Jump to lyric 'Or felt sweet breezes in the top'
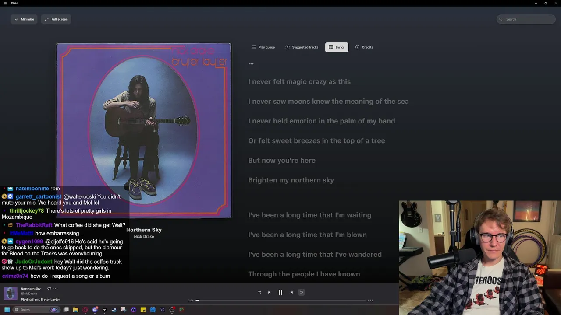The width and height of the screenshot is (561, 315). [x=316, y=141]
